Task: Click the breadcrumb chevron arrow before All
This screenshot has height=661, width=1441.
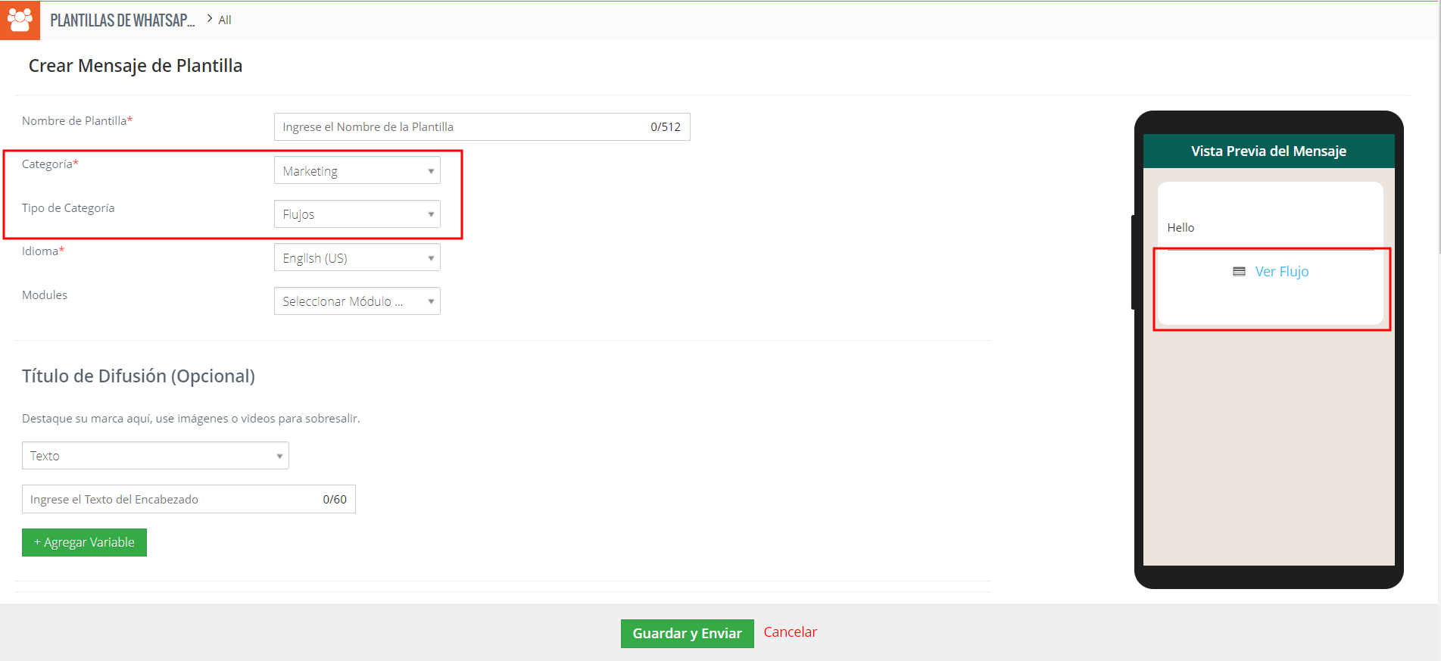Action: [210, 19]
